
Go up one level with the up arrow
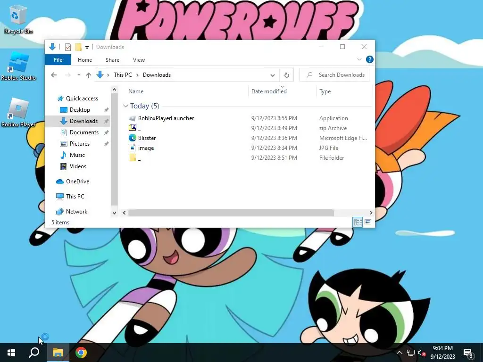coord(89,75)
